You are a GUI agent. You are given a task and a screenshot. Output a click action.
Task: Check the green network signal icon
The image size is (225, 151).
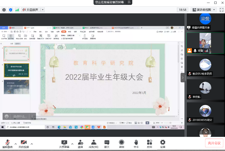tap(17, 10)
